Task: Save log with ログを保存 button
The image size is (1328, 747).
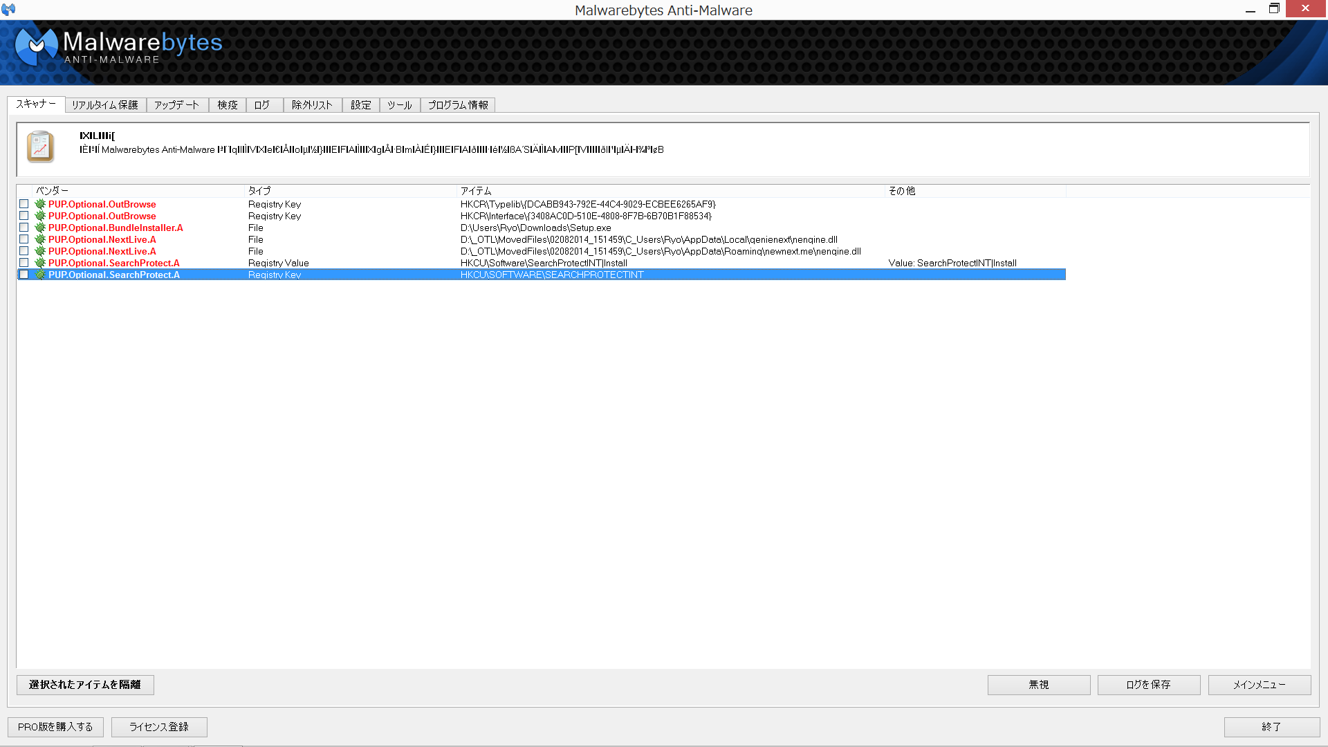Action: [x=1149, y=685]
